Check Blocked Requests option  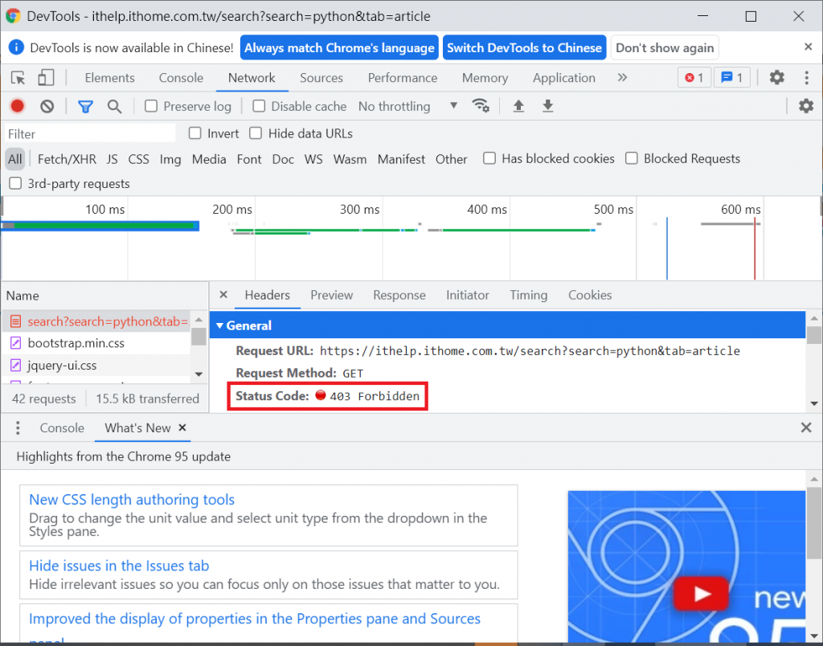coord(632,158)
